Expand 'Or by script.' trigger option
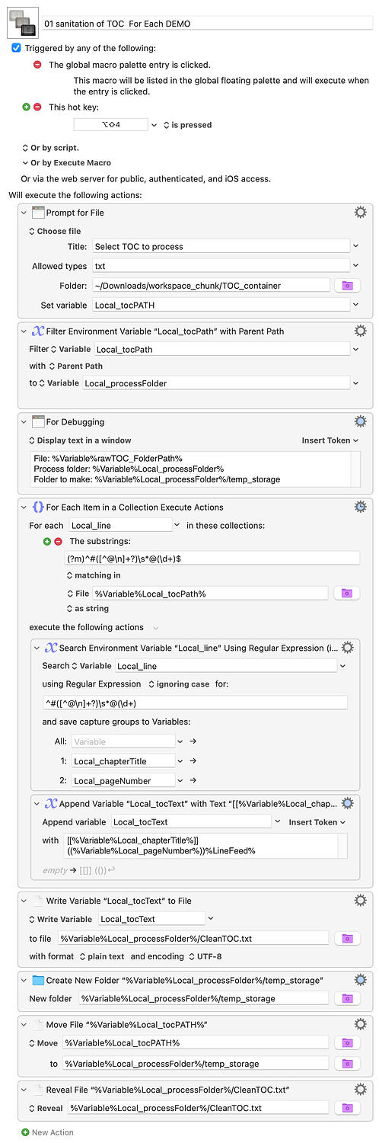The width and height of the screenshot is (379, 1143). pos(50,147)
